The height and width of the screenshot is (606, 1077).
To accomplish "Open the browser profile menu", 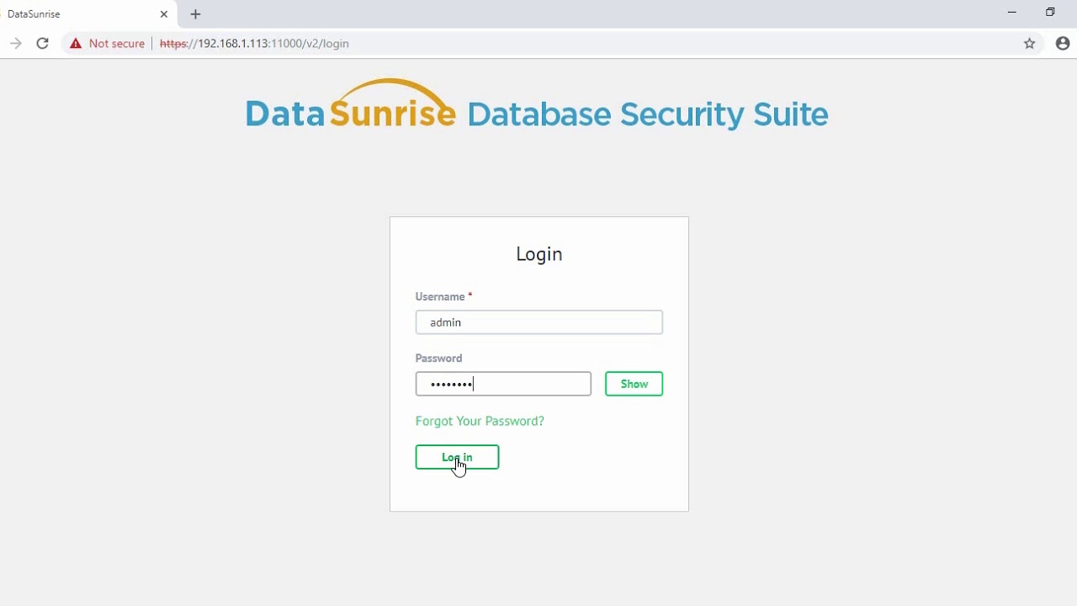I will tap(1063, 43).
